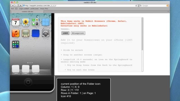Click the 'Row: 3 | Y: 172' text
Viewport: 180px width, 101px height.
tap(70, 90)
